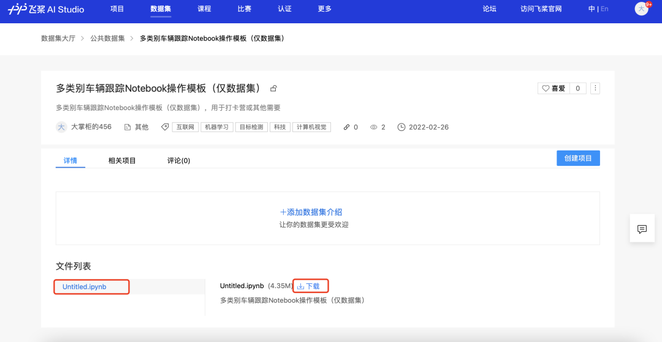Click the 文件列表 heading
This screenshot has height=342, width=662.
pyautogui.click(x=74, y=266)
